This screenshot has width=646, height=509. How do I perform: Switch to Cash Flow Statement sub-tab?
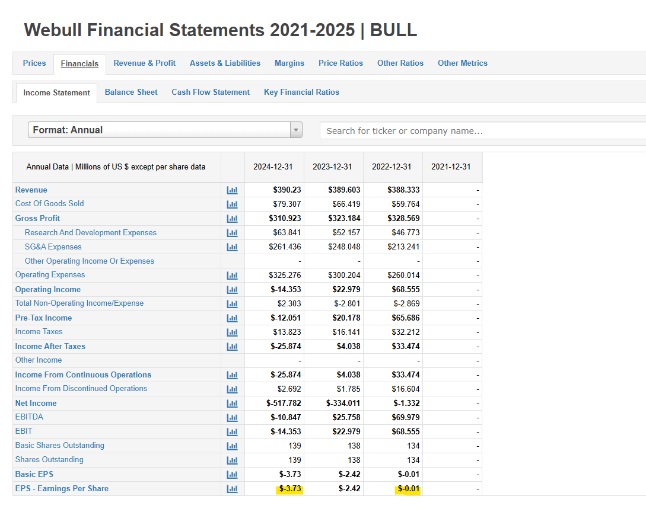pos(211,92)
